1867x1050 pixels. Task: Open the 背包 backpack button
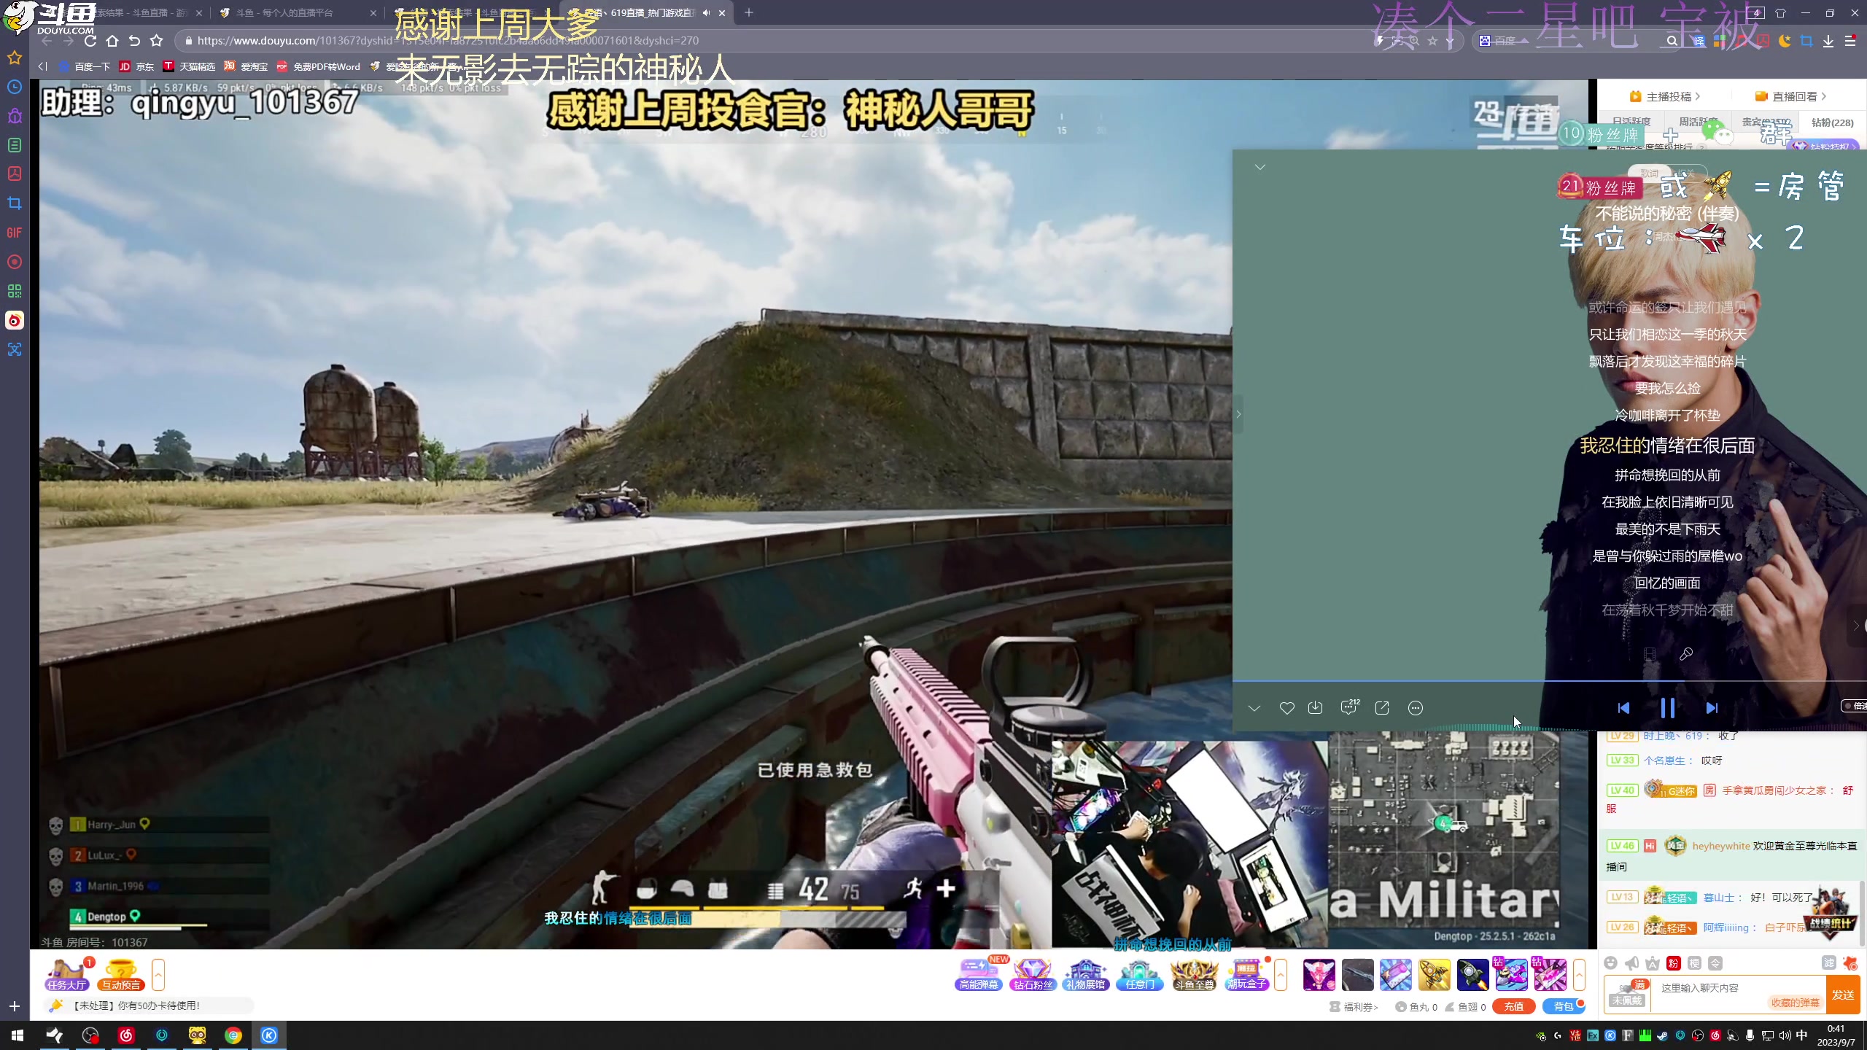[x=1563, y=1006]
